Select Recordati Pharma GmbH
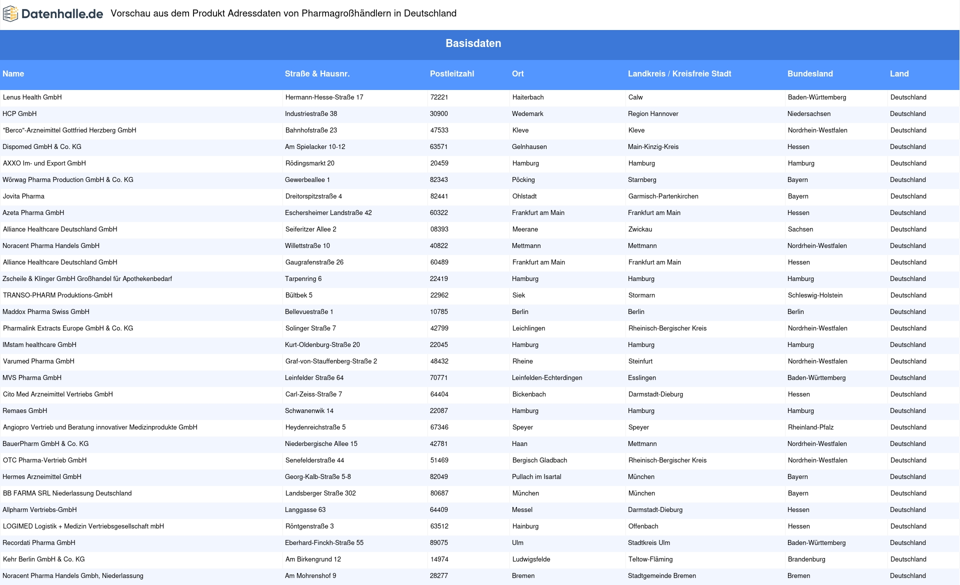This screenshot has width=960, height=585. pyautogui.click(x=39, y=542)
